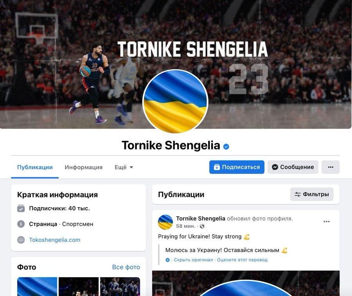
Task: Click Оцените этот перевод link
Action: tap(242, 260)
